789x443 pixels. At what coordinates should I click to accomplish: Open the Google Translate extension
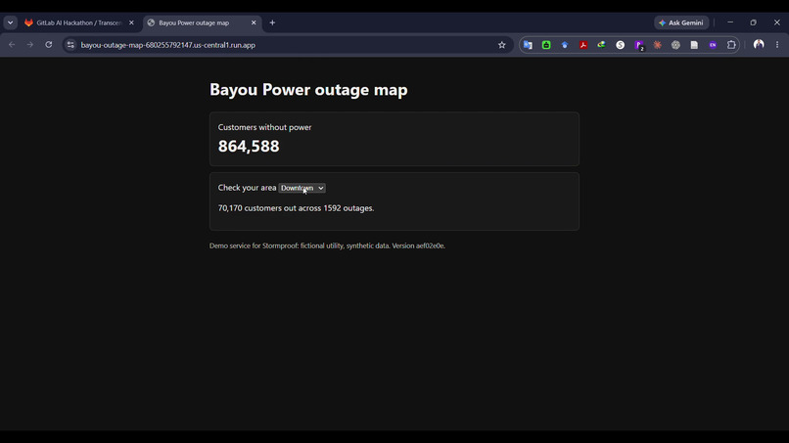528,45
